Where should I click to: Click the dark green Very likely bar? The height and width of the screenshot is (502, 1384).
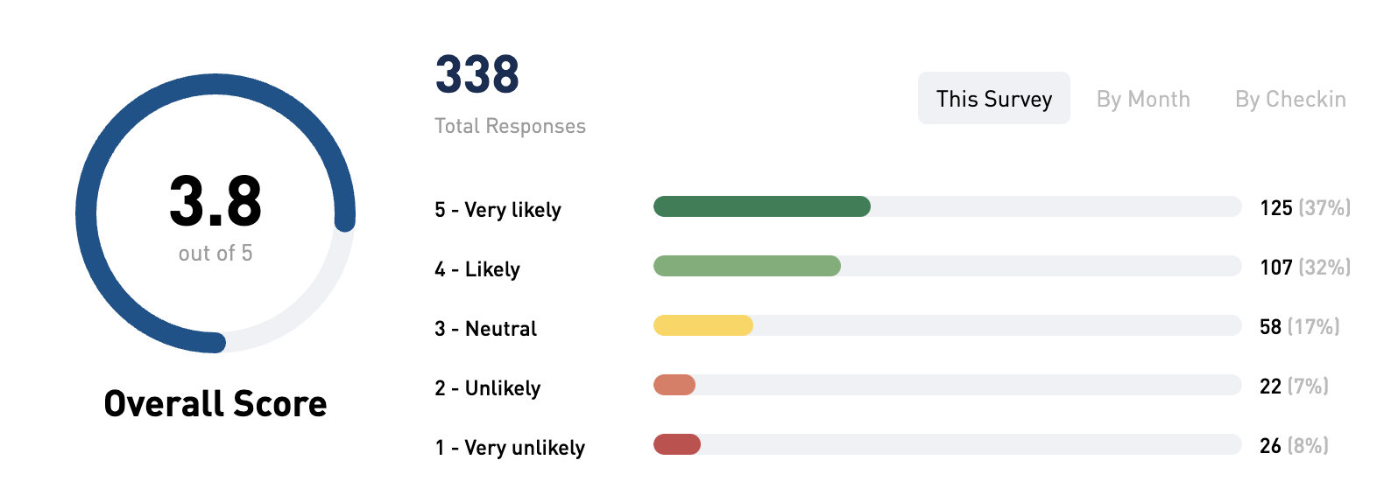tap(762, 206)
